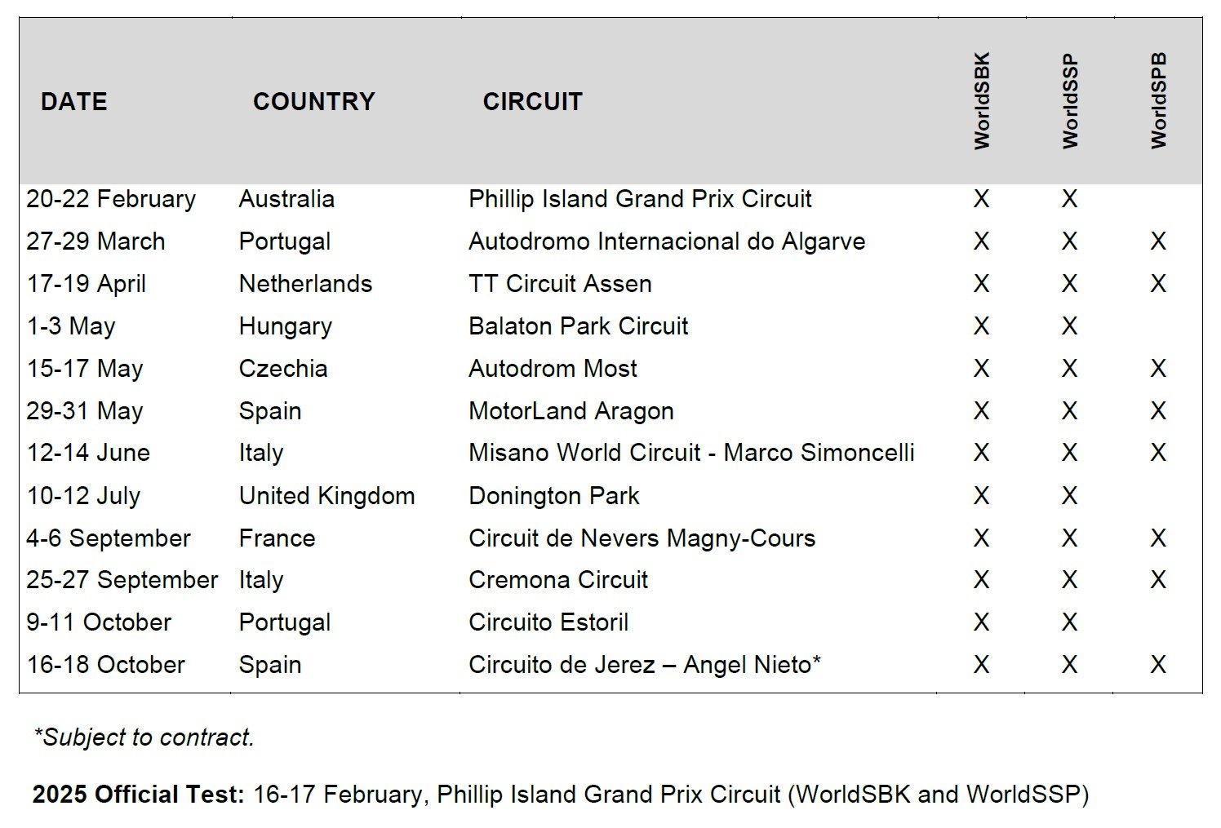This screenshot has height=828, width=1221.
Task: Click the rotated WorldSBK column header
Action: click(982, 101)
